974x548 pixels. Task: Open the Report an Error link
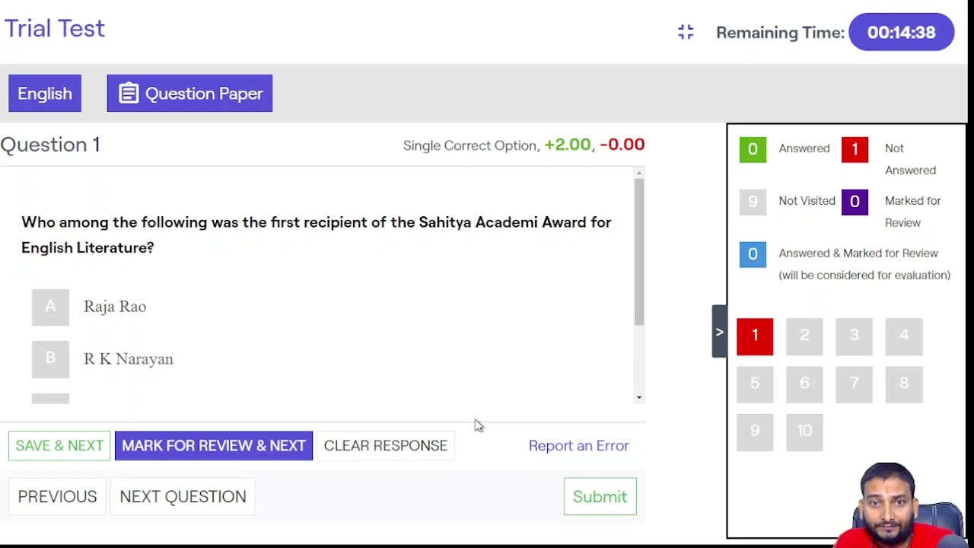click(579, 446)
